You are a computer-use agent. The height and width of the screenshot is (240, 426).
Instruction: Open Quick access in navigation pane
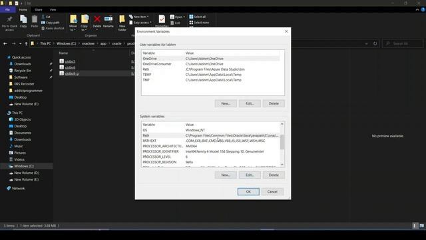[x=21, y=57]
